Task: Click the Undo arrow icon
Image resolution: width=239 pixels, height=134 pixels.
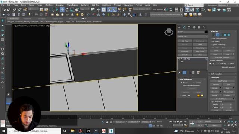Action: pos(4,10)
